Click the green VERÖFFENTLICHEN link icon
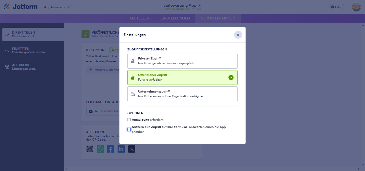 [x=86, y=34]
